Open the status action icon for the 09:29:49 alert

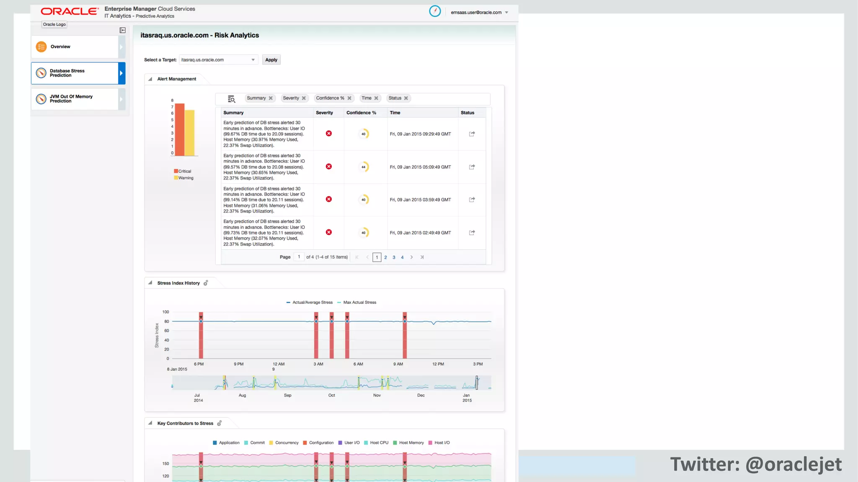coord(472,134)
